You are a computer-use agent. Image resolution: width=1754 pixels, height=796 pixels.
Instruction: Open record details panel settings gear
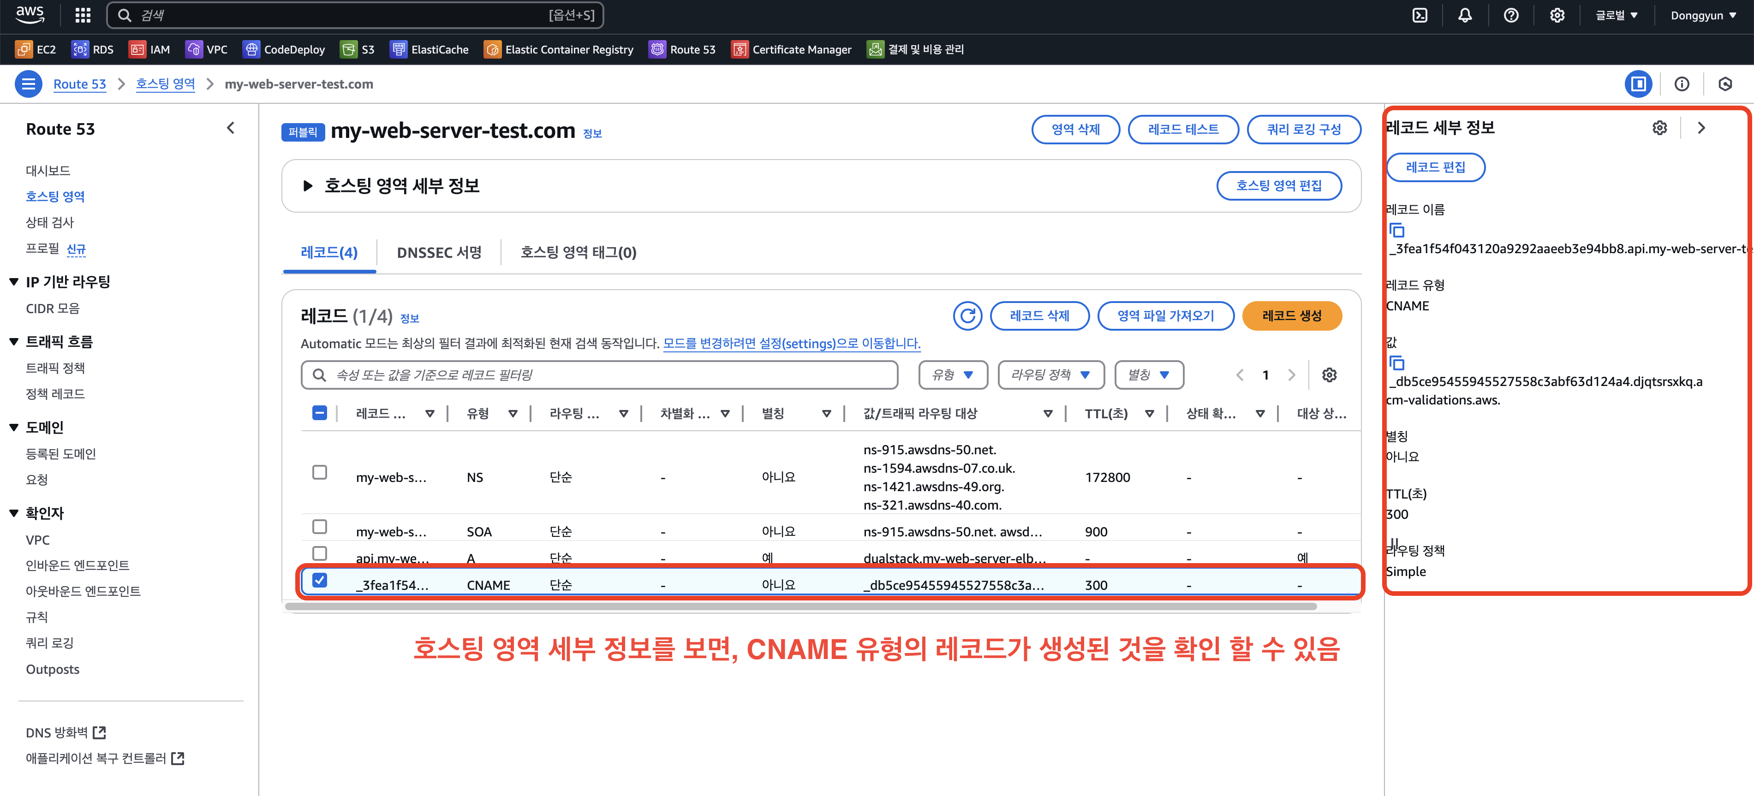[x=1659, y=128]
